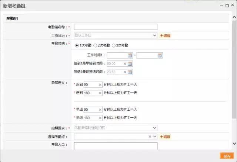Clear the 选择考勤点 selection
Viewport: 237px width, 162px height.
point(150,137)
